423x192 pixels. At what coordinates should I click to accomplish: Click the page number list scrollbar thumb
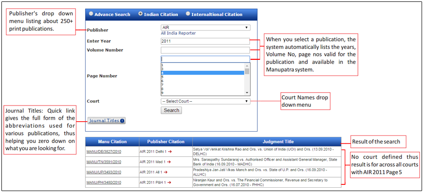click(247, 71)
